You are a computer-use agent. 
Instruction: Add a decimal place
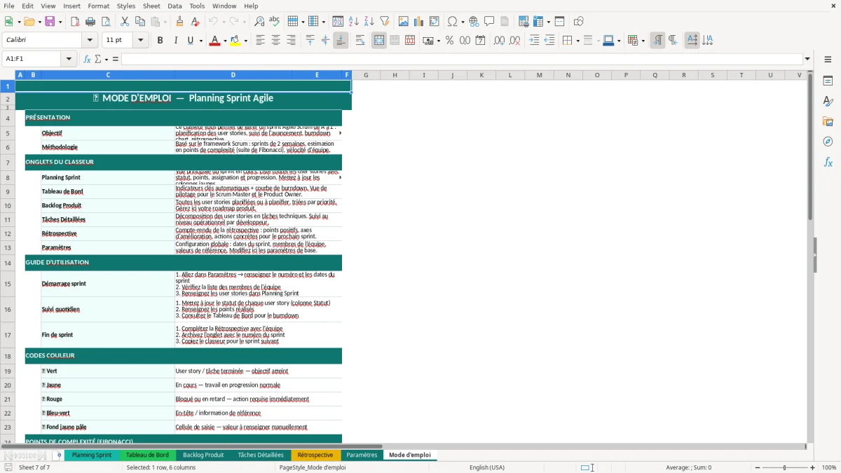coord(499,41)
